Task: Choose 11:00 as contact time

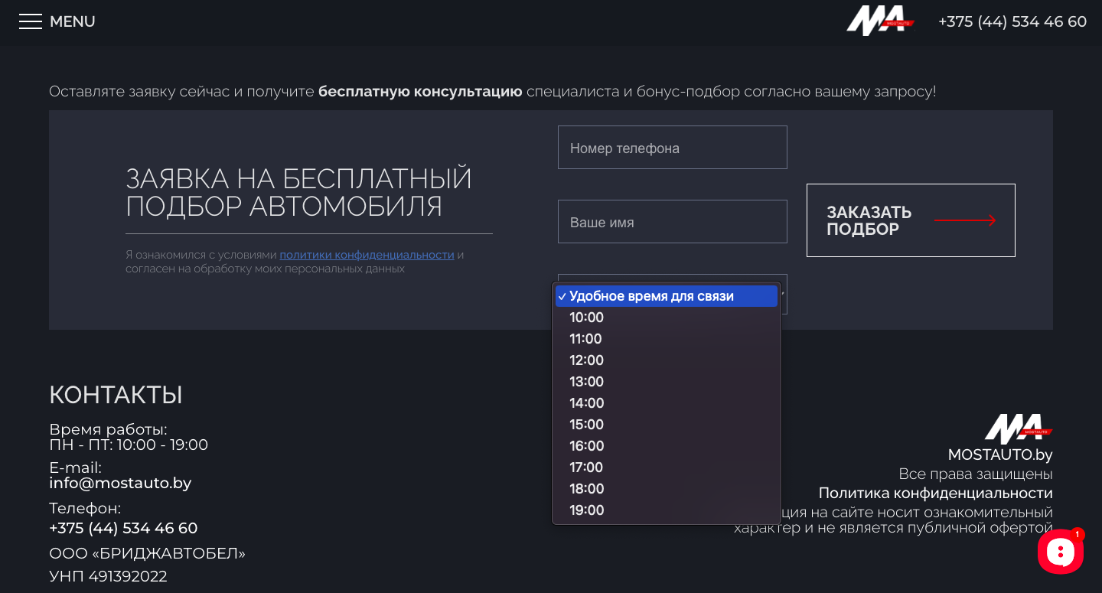Action: [x=587, y=339]
